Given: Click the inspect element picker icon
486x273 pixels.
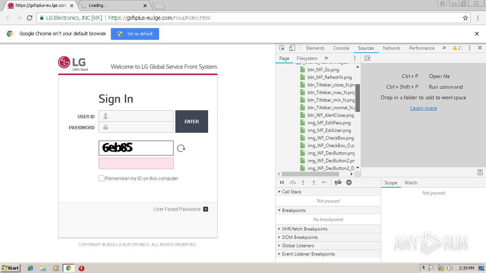Looking at the screenshot, I should click(282, 48).
